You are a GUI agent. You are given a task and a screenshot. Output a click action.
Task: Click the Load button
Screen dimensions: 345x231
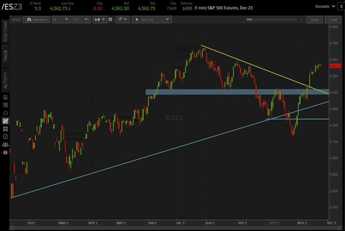tap(333, 20)
